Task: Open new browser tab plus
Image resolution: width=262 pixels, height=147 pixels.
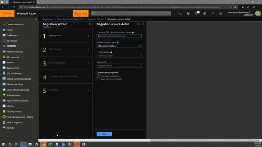Action: click(x=38, y=2)
